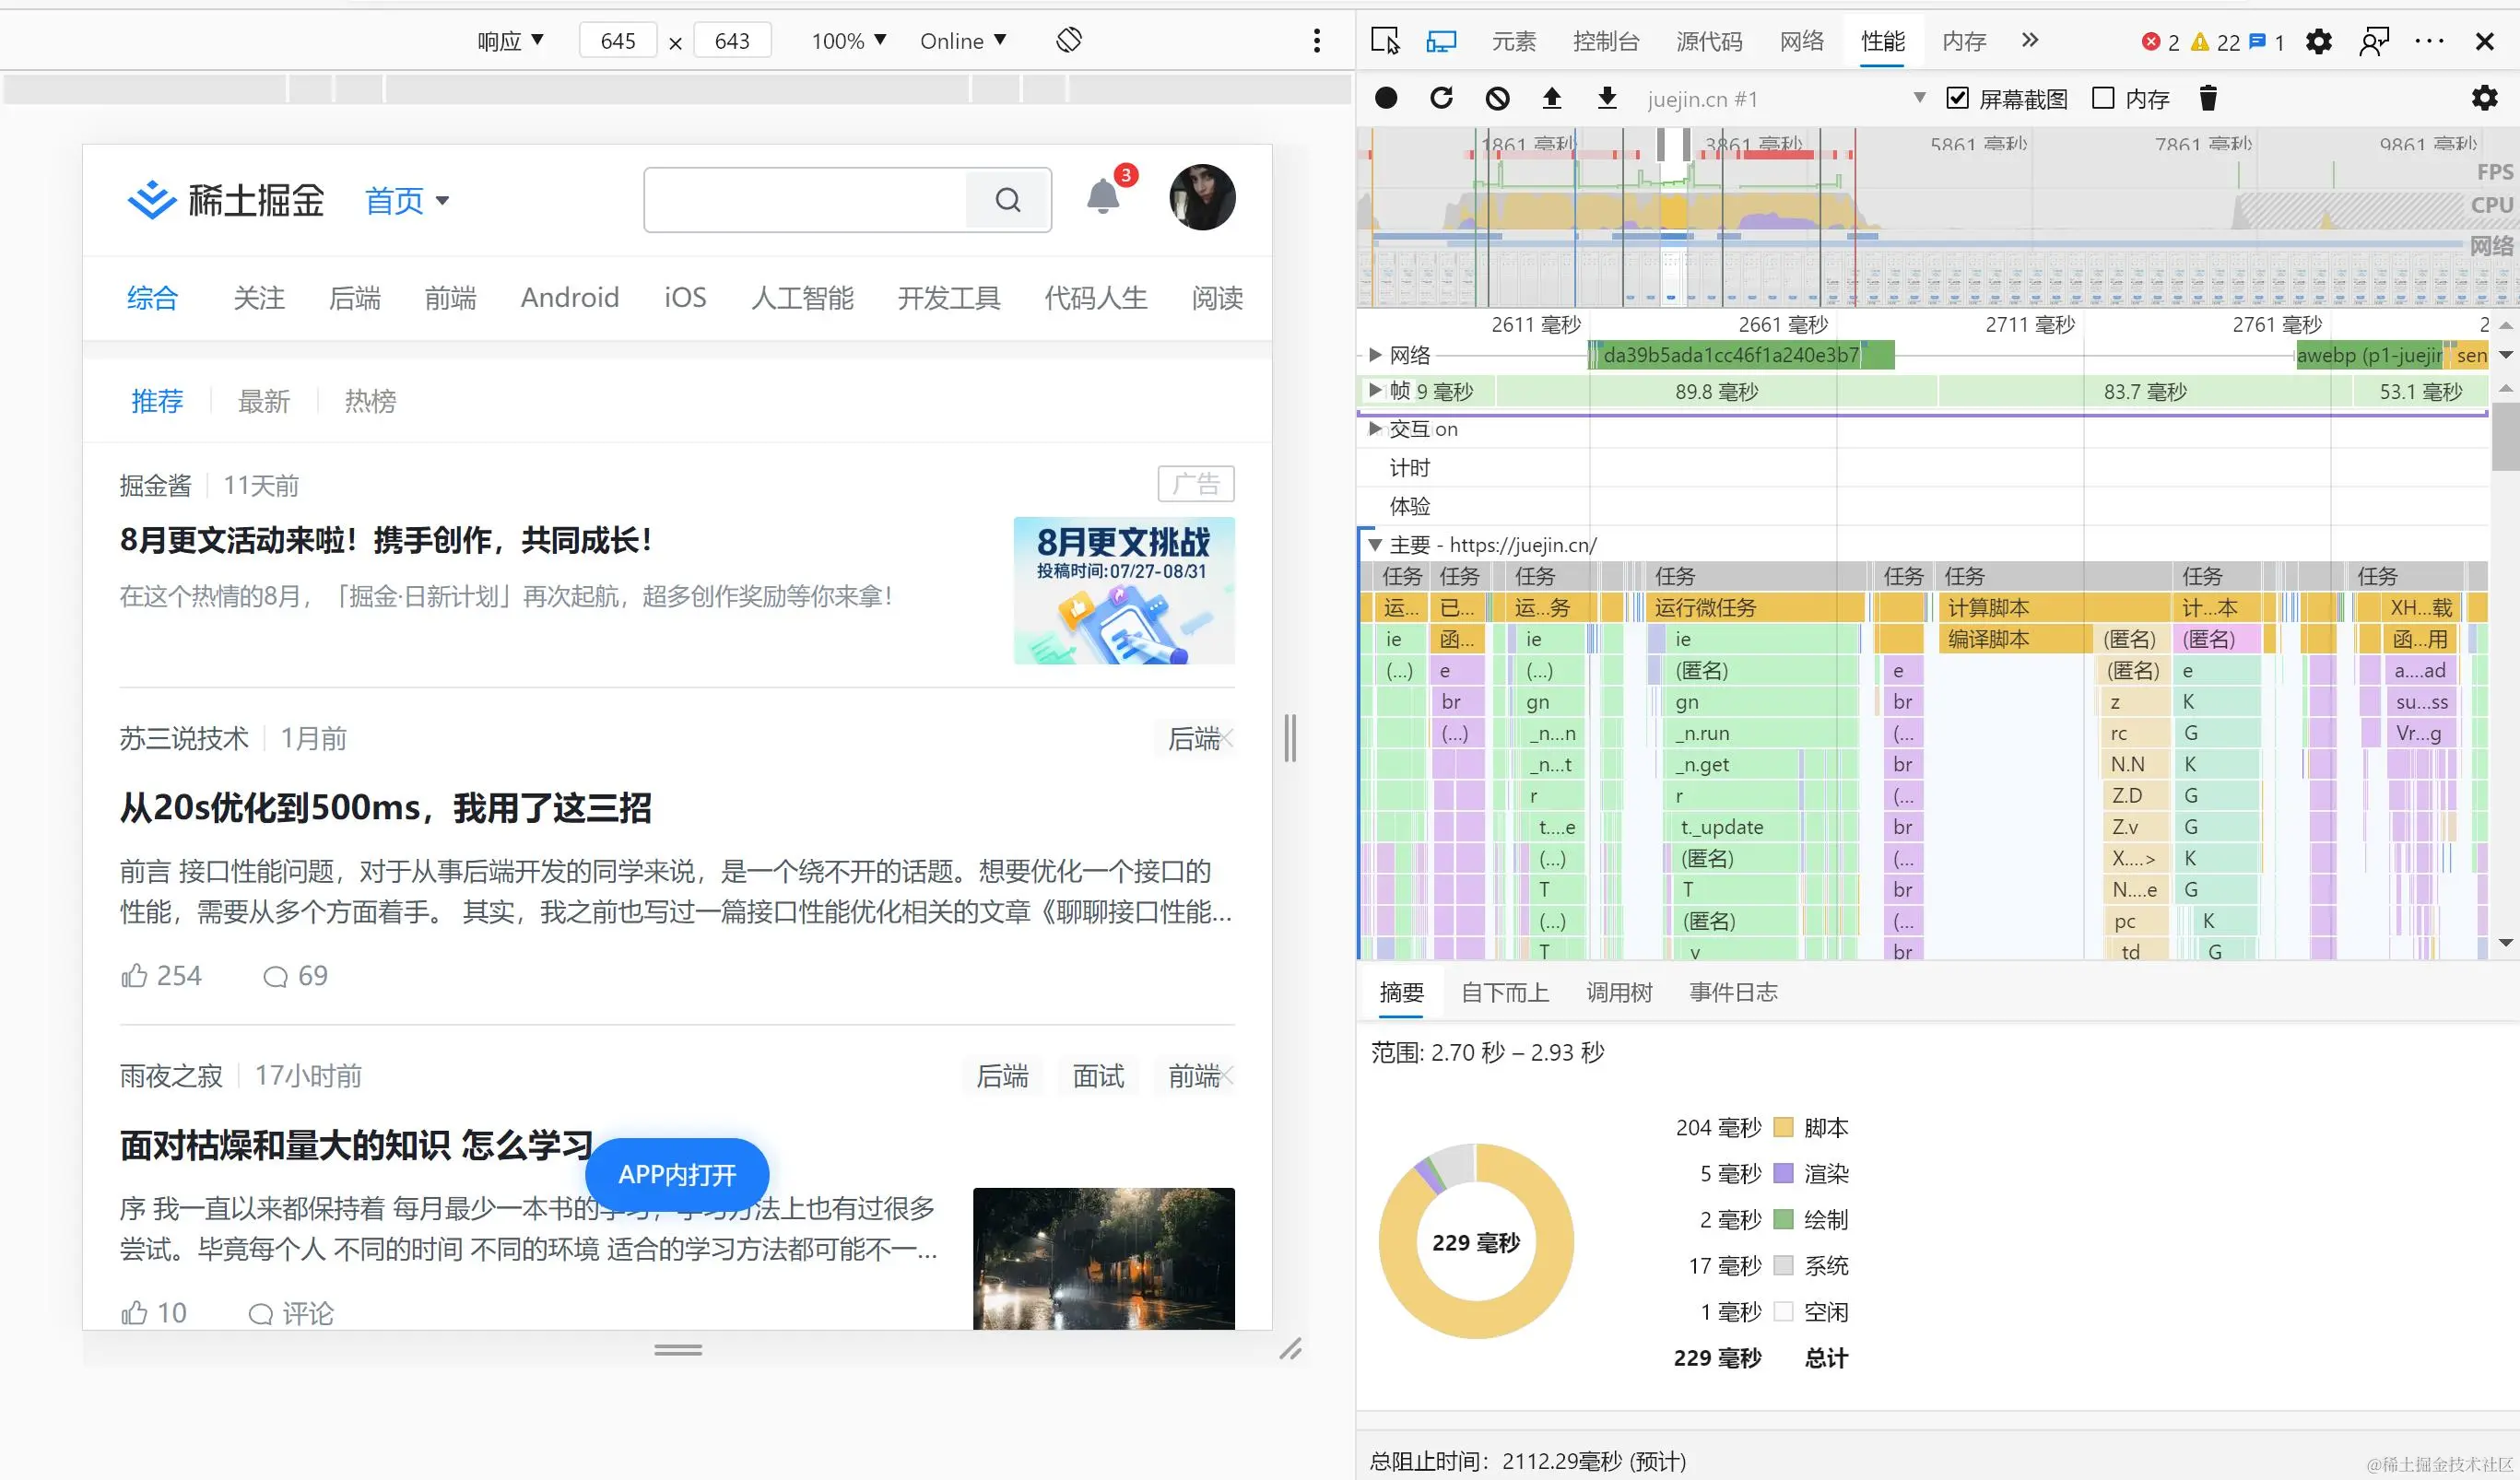
Task: Open the 控制台 devtools tab
Action: tap(1605, 41)
